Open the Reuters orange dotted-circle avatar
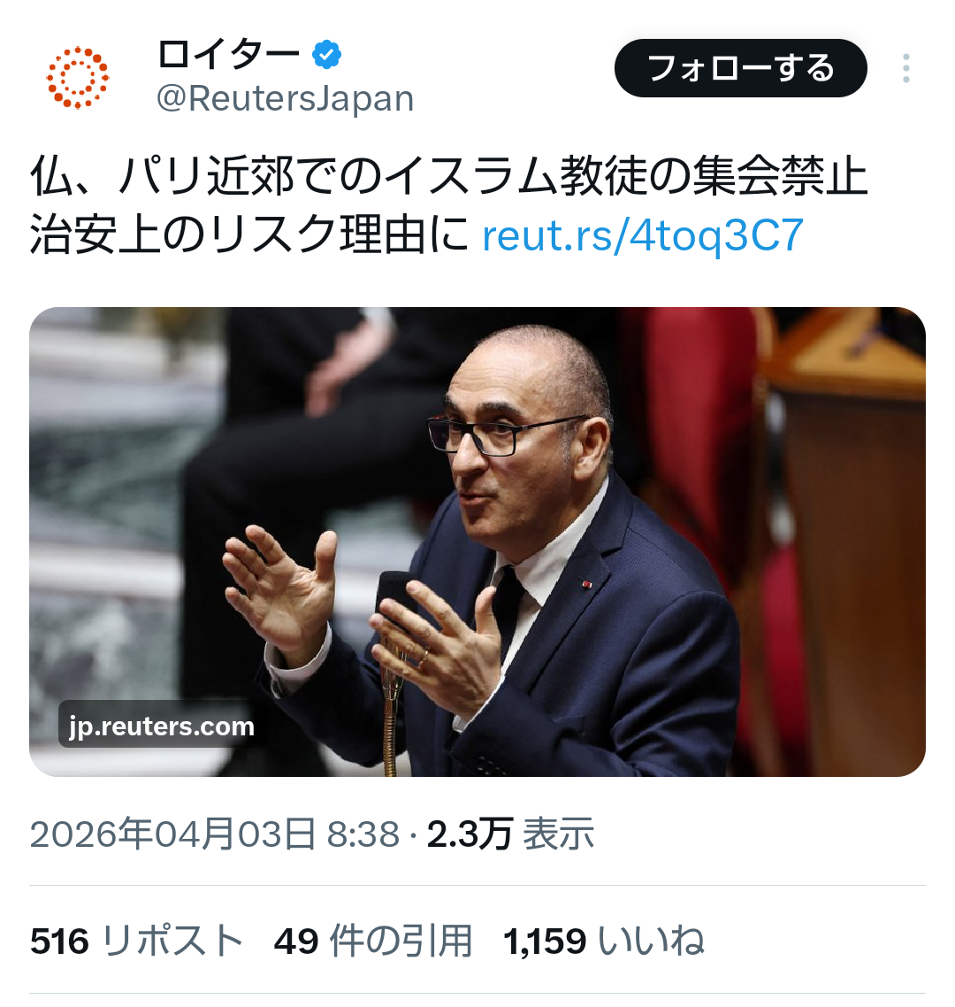955x1007 pixels. (78, 78)
